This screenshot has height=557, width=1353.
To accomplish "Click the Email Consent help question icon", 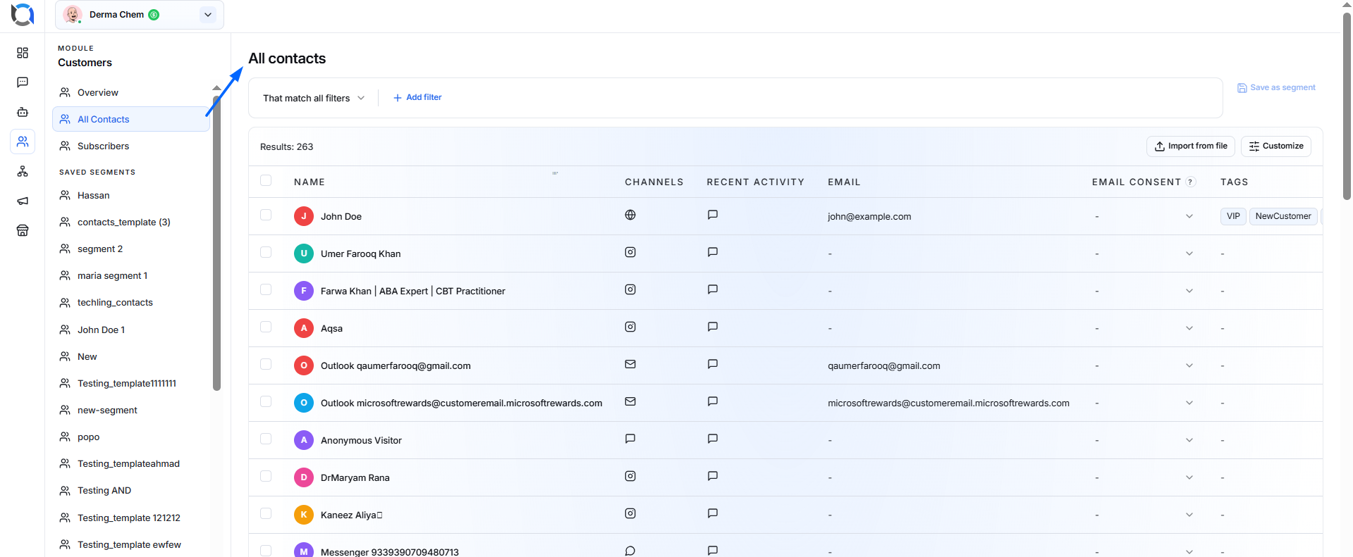I will (x=1191, y=182).
